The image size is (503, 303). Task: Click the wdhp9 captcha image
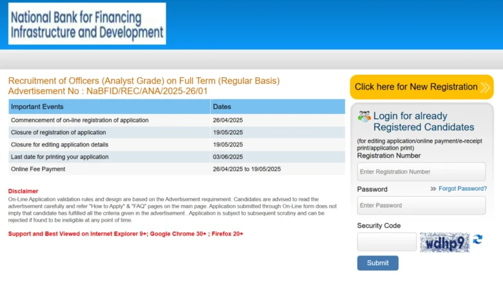[x=444, y=242]
